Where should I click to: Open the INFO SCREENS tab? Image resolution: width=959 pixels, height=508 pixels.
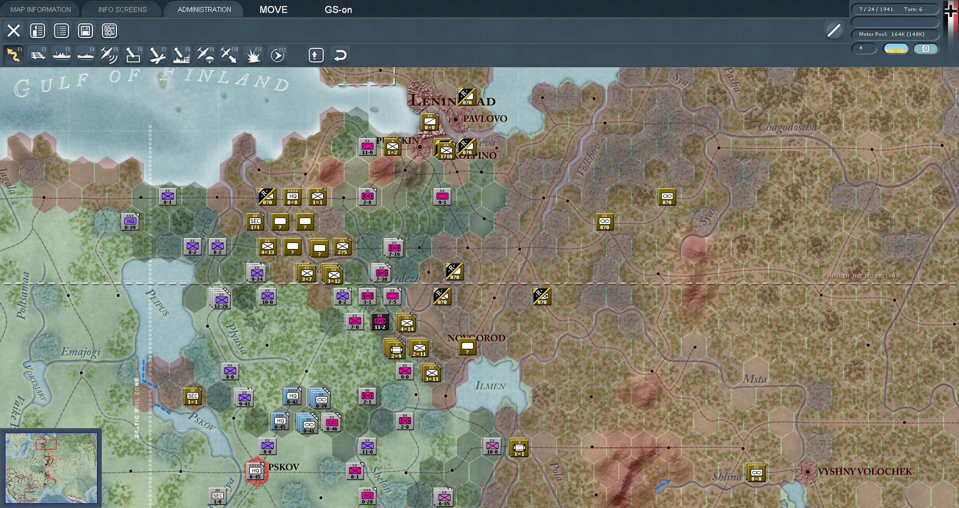[x=122, y=9]
